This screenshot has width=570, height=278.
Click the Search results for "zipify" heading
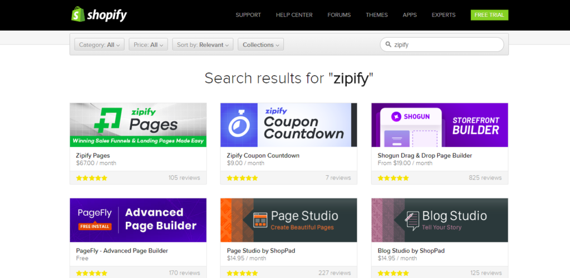click(x=289, y=78)
